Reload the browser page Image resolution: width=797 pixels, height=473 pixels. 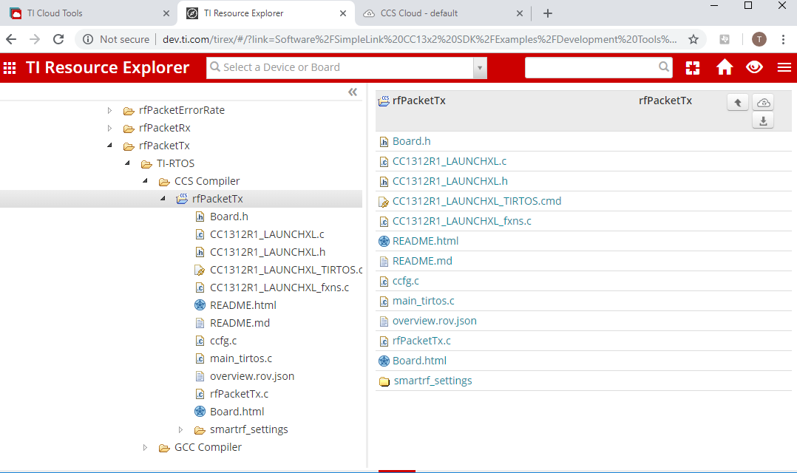[58, 39]
